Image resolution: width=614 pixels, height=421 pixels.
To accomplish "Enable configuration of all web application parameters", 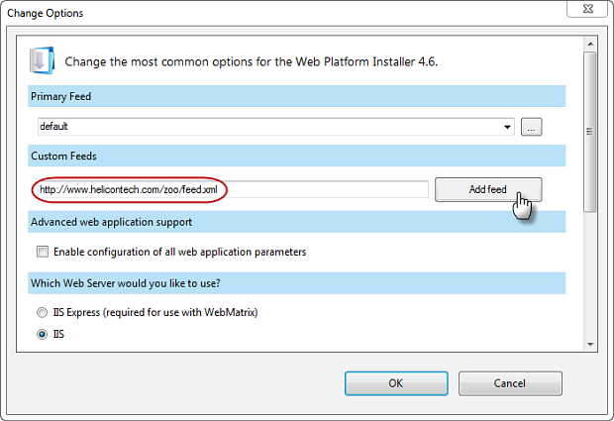I will (x=43, y=252).
